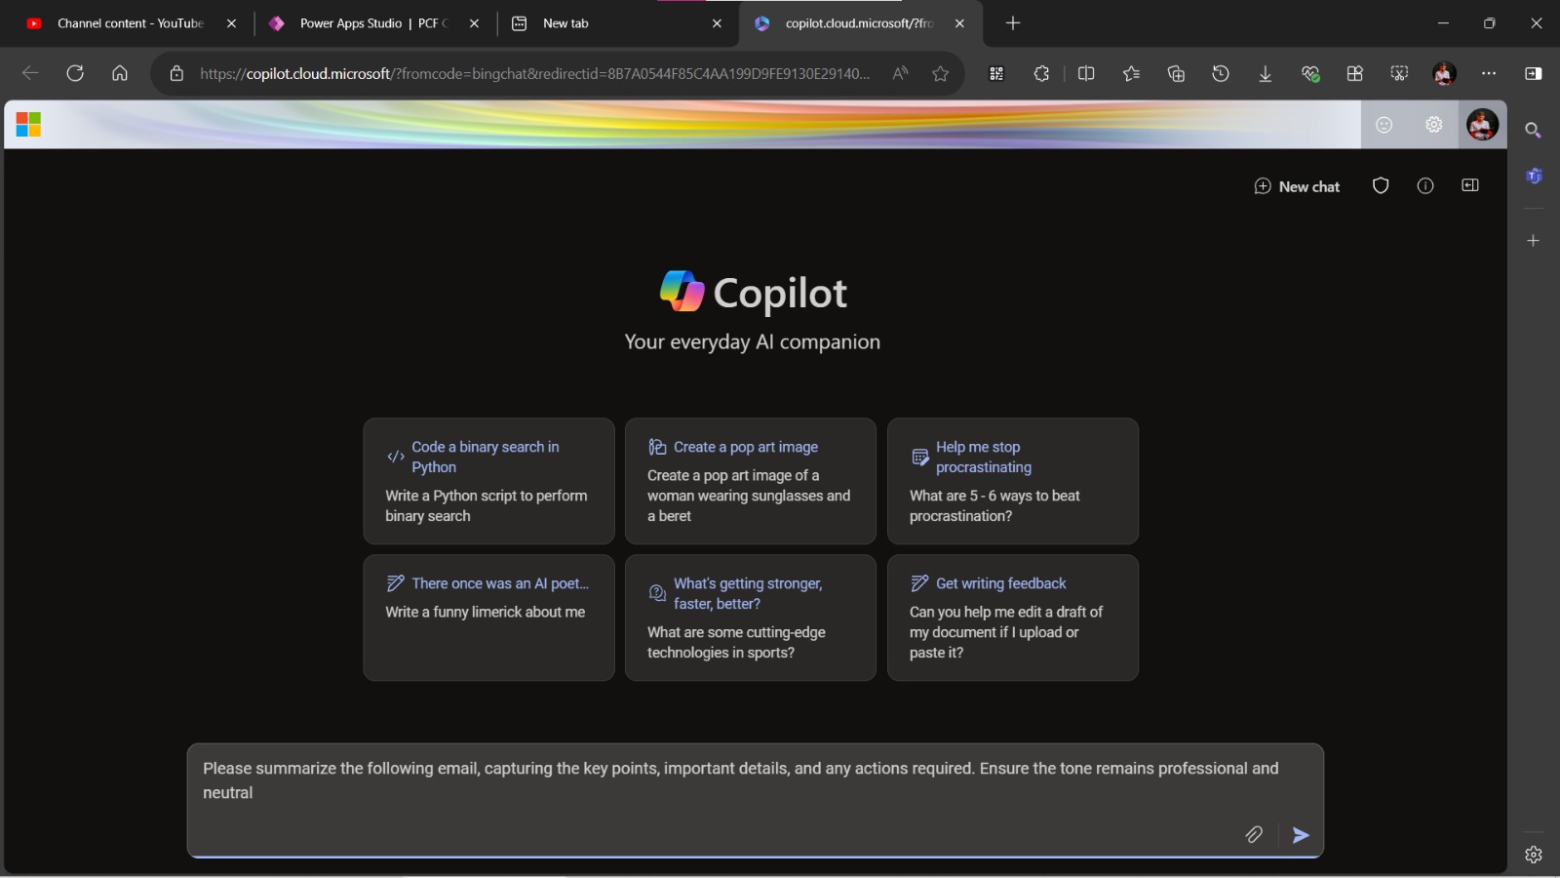
Task: Click the browser address bar URL
Action: (x=534, y=73)
